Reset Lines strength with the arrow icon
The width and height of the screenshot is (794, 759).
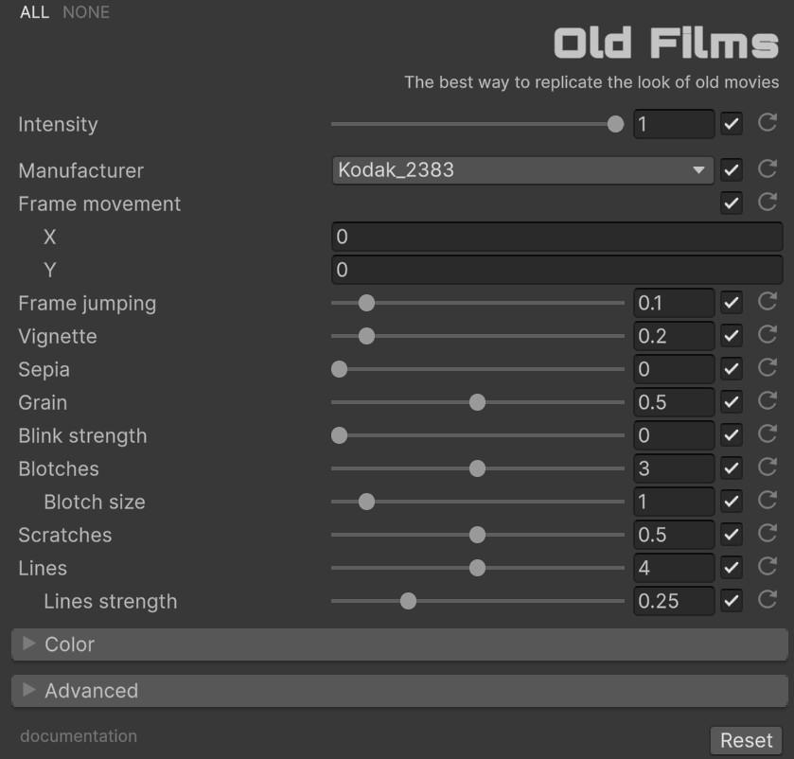(x=768, y=600)
